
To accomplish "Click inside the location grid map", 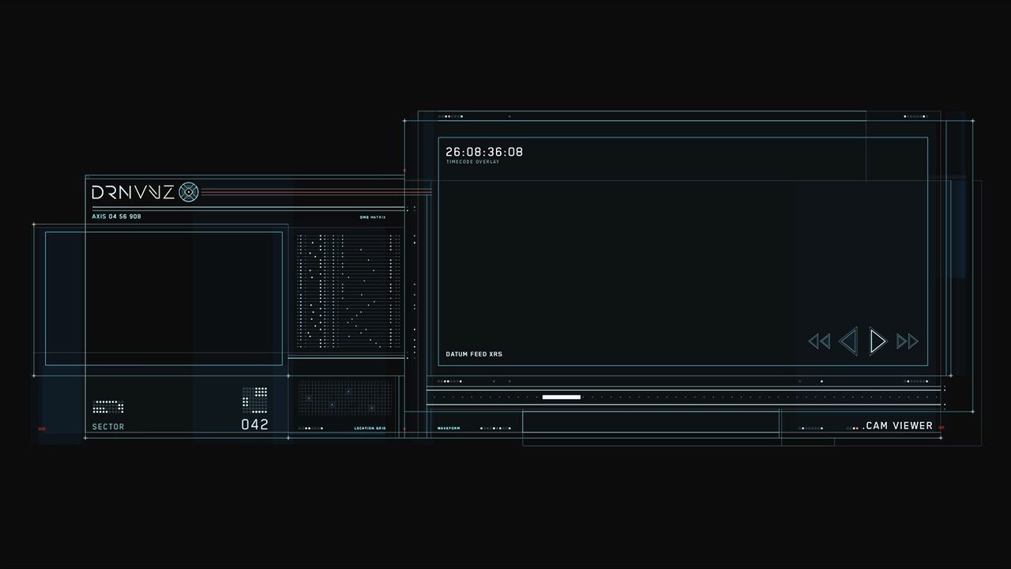I will pos(344,398).
